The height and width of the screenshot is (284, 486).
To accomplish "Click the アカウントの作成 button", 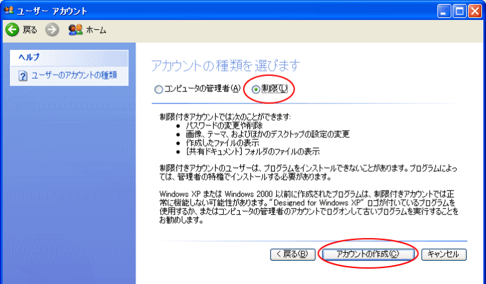I will point(368,254).
